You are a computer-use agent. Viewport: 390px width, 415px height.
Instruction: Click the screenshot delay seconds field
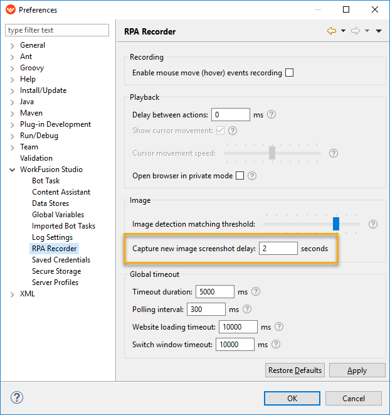(x=278, y=248)
